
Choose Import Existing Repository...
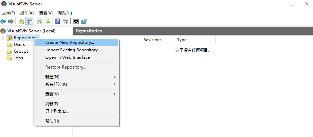pos(76,50)
